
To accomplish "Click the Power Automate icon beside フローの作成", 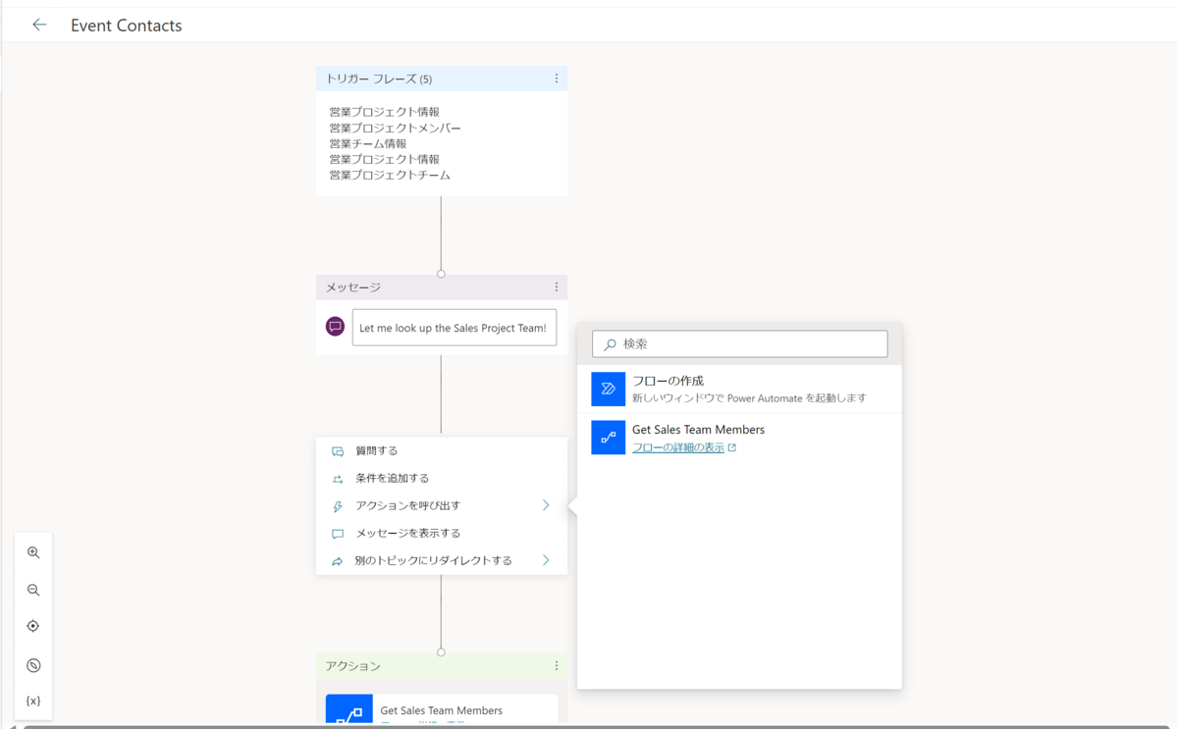I will 608,389.
